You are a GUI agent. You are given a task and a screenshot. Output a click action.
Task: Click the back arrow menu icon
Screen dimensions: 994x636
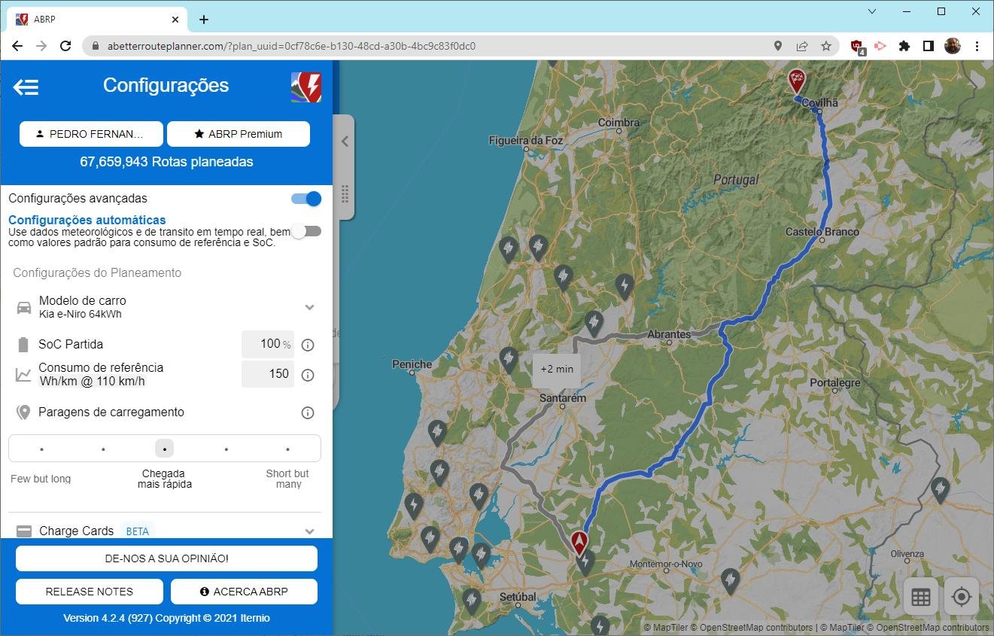point(26,87)
